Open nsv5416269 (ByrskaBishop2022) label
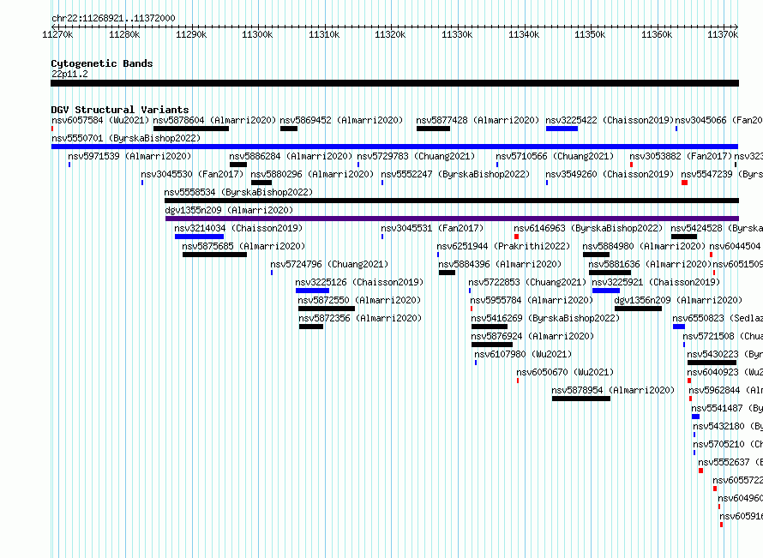 pos(545,318)
